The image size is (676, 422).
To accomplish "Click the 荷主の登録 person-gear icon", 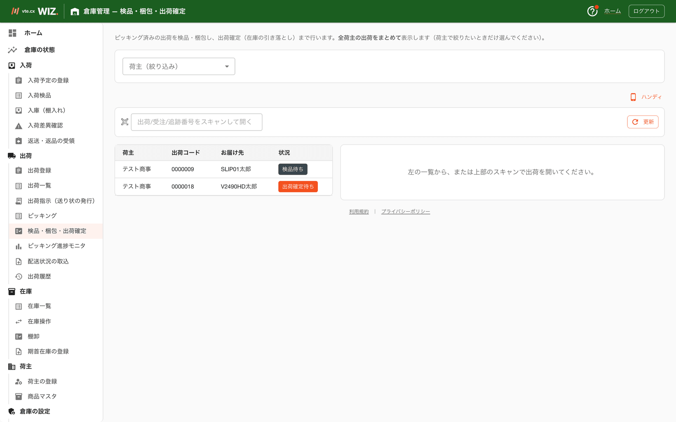I will pyautogui.click(x=19, y=382).
